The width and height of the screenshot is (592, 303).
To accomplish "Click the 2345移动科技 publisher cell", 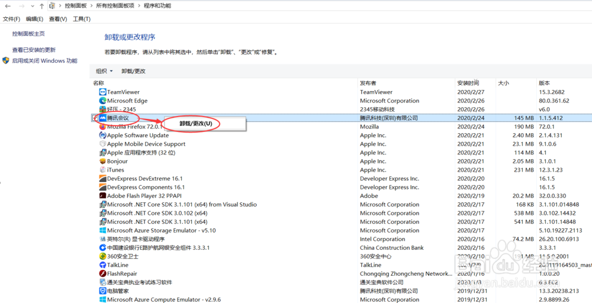I will pyautogui.click(x=377, y=109).
